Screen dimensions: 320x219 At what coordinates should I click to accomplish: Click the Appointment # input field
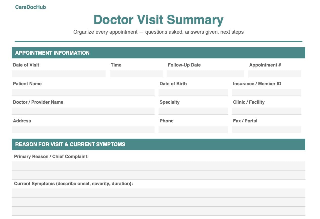tap(275, 74)
